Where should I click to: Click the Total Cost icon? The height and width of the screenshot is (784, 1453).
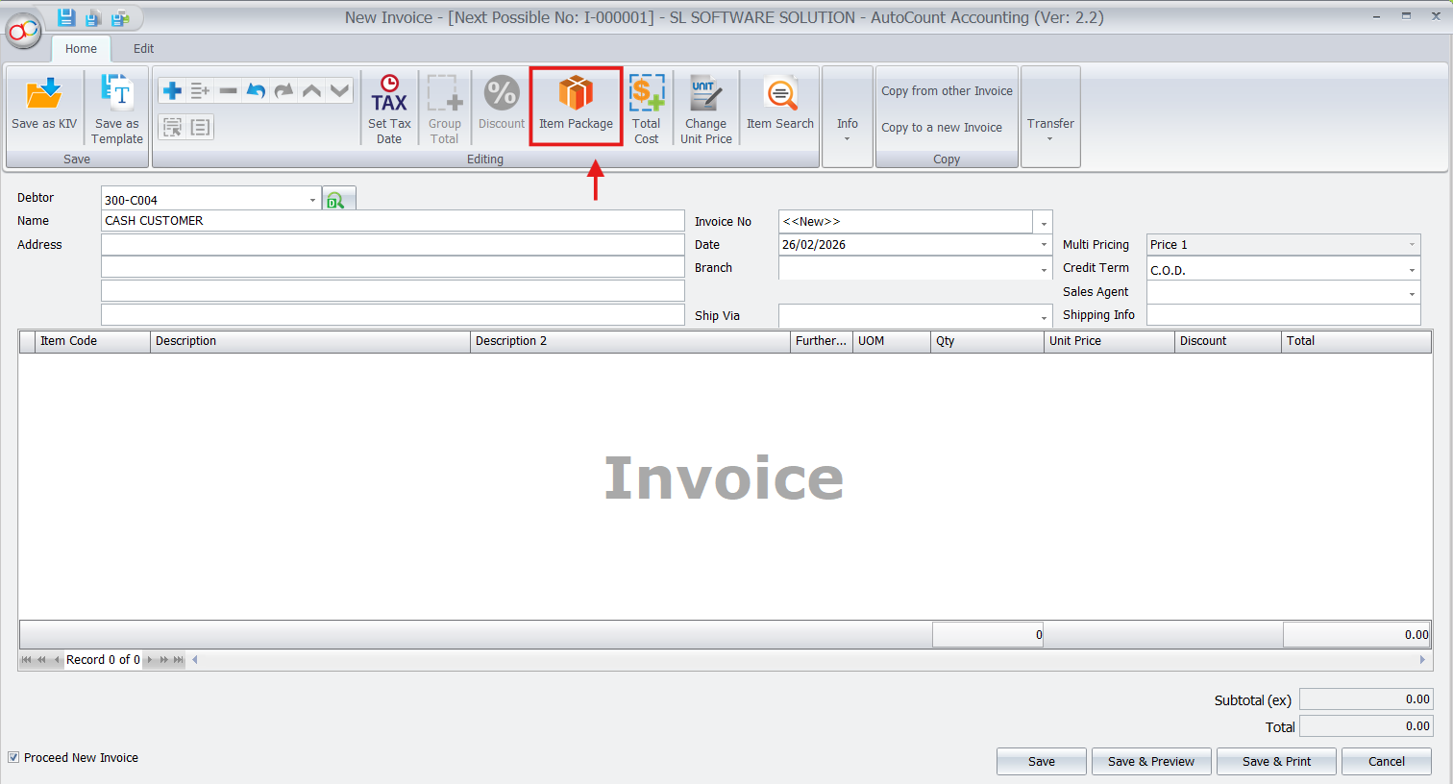[647, 95]
